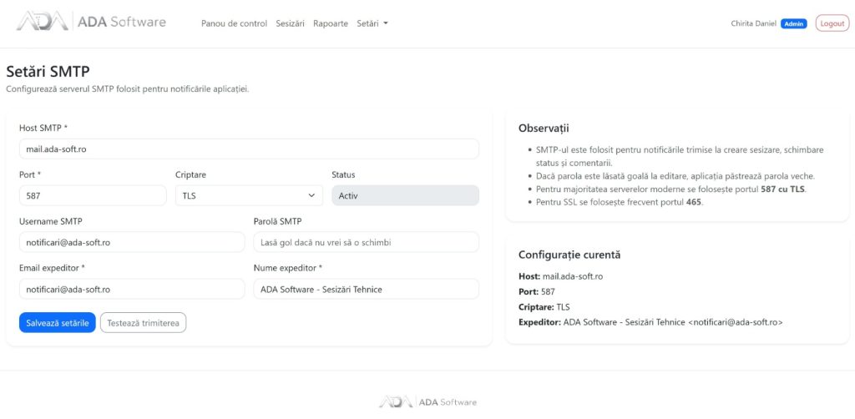
Task: Expand the Criptare TLS select box
Action: point(249,195)
